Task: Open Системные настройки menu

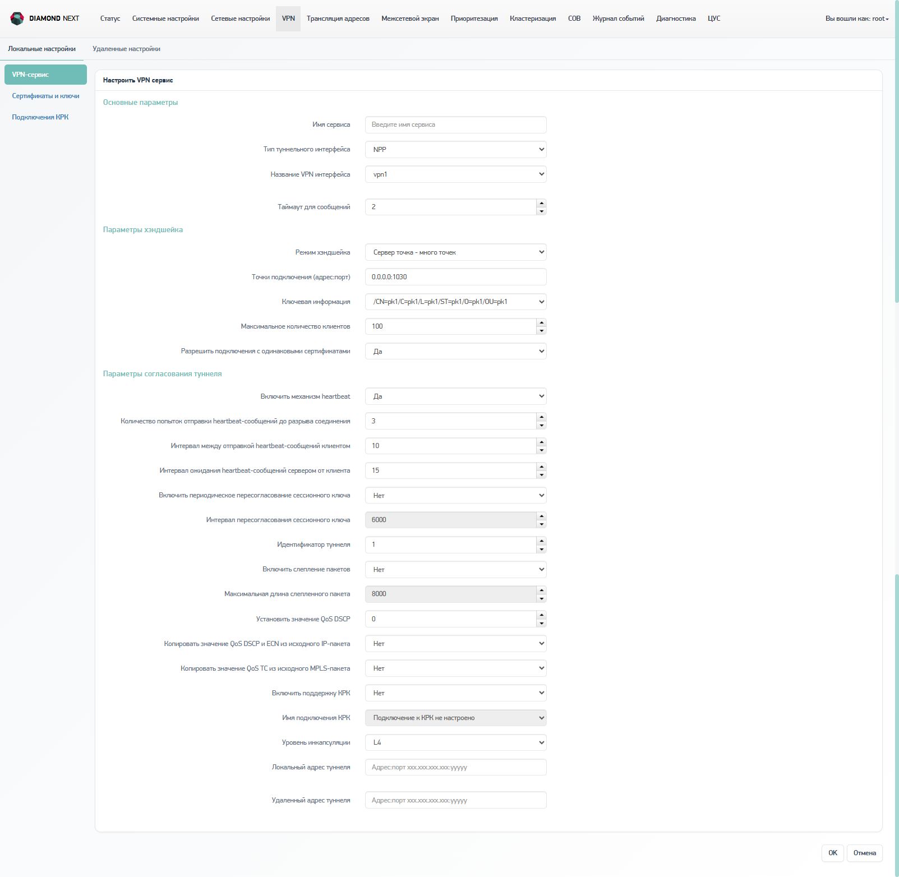Action: 165,19
